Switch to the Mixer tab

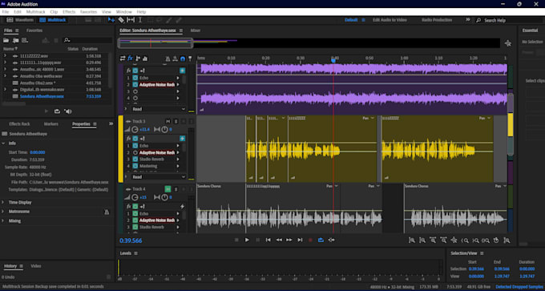point(196,30)
